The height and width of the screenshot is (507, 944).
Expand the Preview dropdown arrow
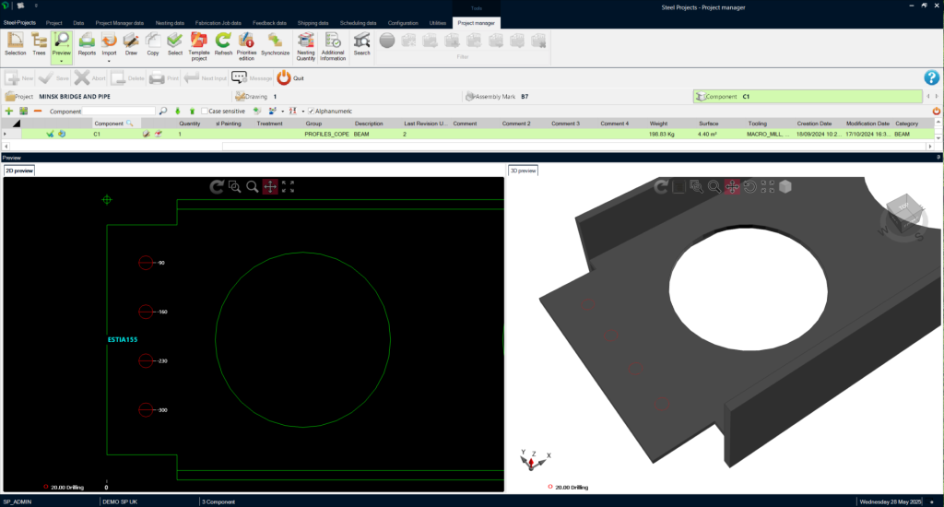62,62
